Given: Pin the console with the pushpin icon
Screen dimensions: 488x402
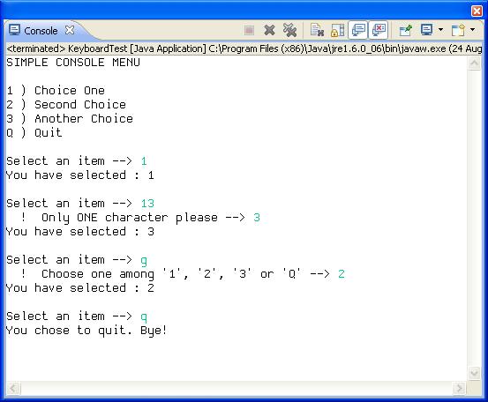Looking at the screenshot, I should click(x=406, y=30).
